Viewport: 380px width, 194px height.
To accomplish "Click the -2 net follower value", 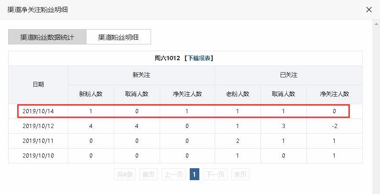I will [x=334, y=126].
